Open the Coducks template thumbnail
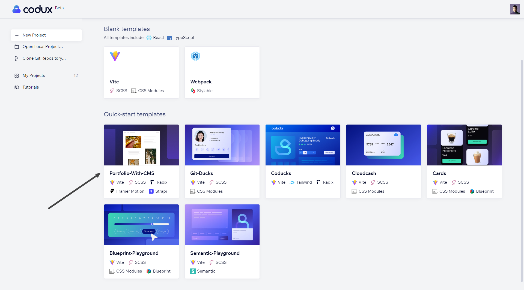The width and height of the screenshot is (524, 290). tap(303, 145)
